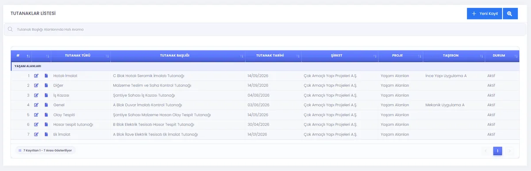Image resolution: width=531 pixels, height=171 pixels.
Task: Click the next page arrow
Action: point(509,151)
